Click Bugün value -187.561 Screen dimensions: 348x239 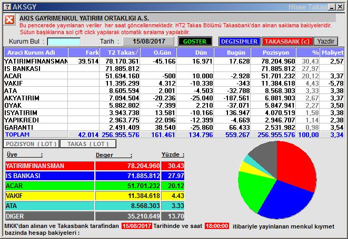[236, 98]
